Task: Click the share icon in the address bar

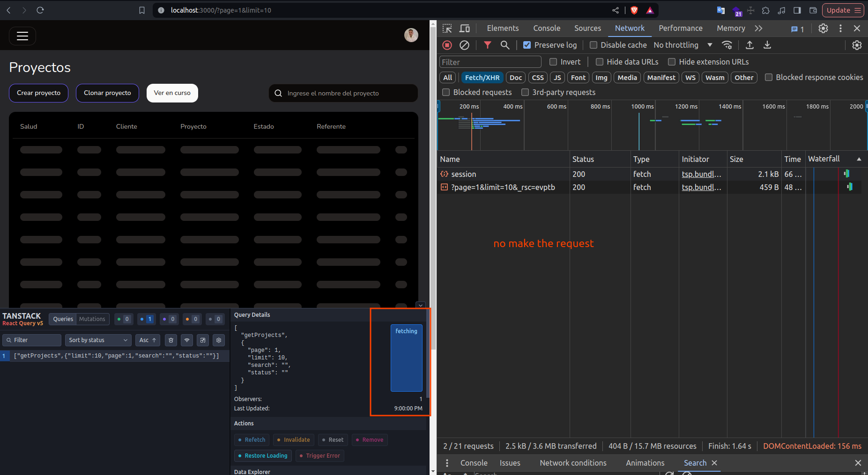Action: [x=616, y=10]
